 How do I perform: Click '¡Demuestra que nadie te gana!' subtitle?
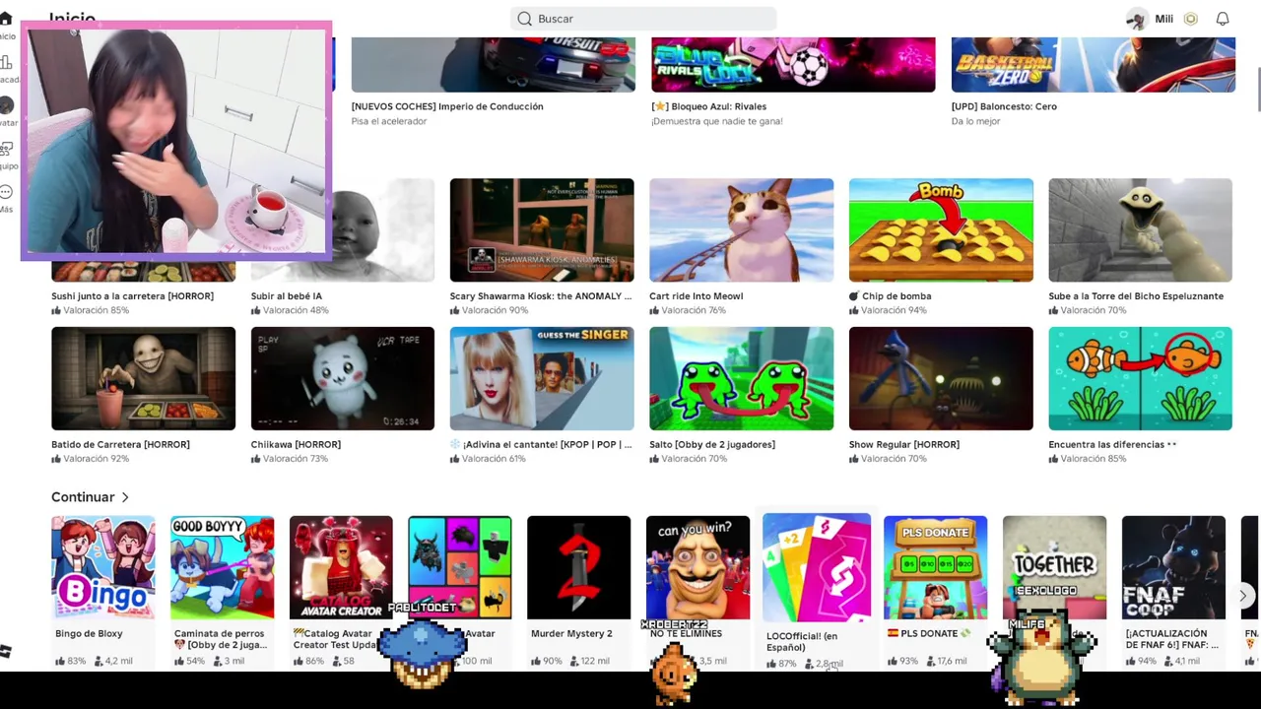pos(717,121)
